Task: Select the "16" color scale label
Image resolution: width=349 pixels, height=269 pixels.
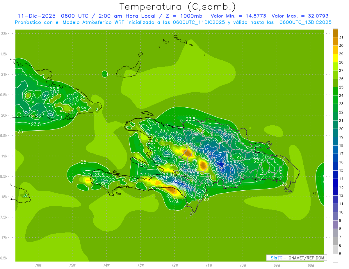Action: coord(341,162)
